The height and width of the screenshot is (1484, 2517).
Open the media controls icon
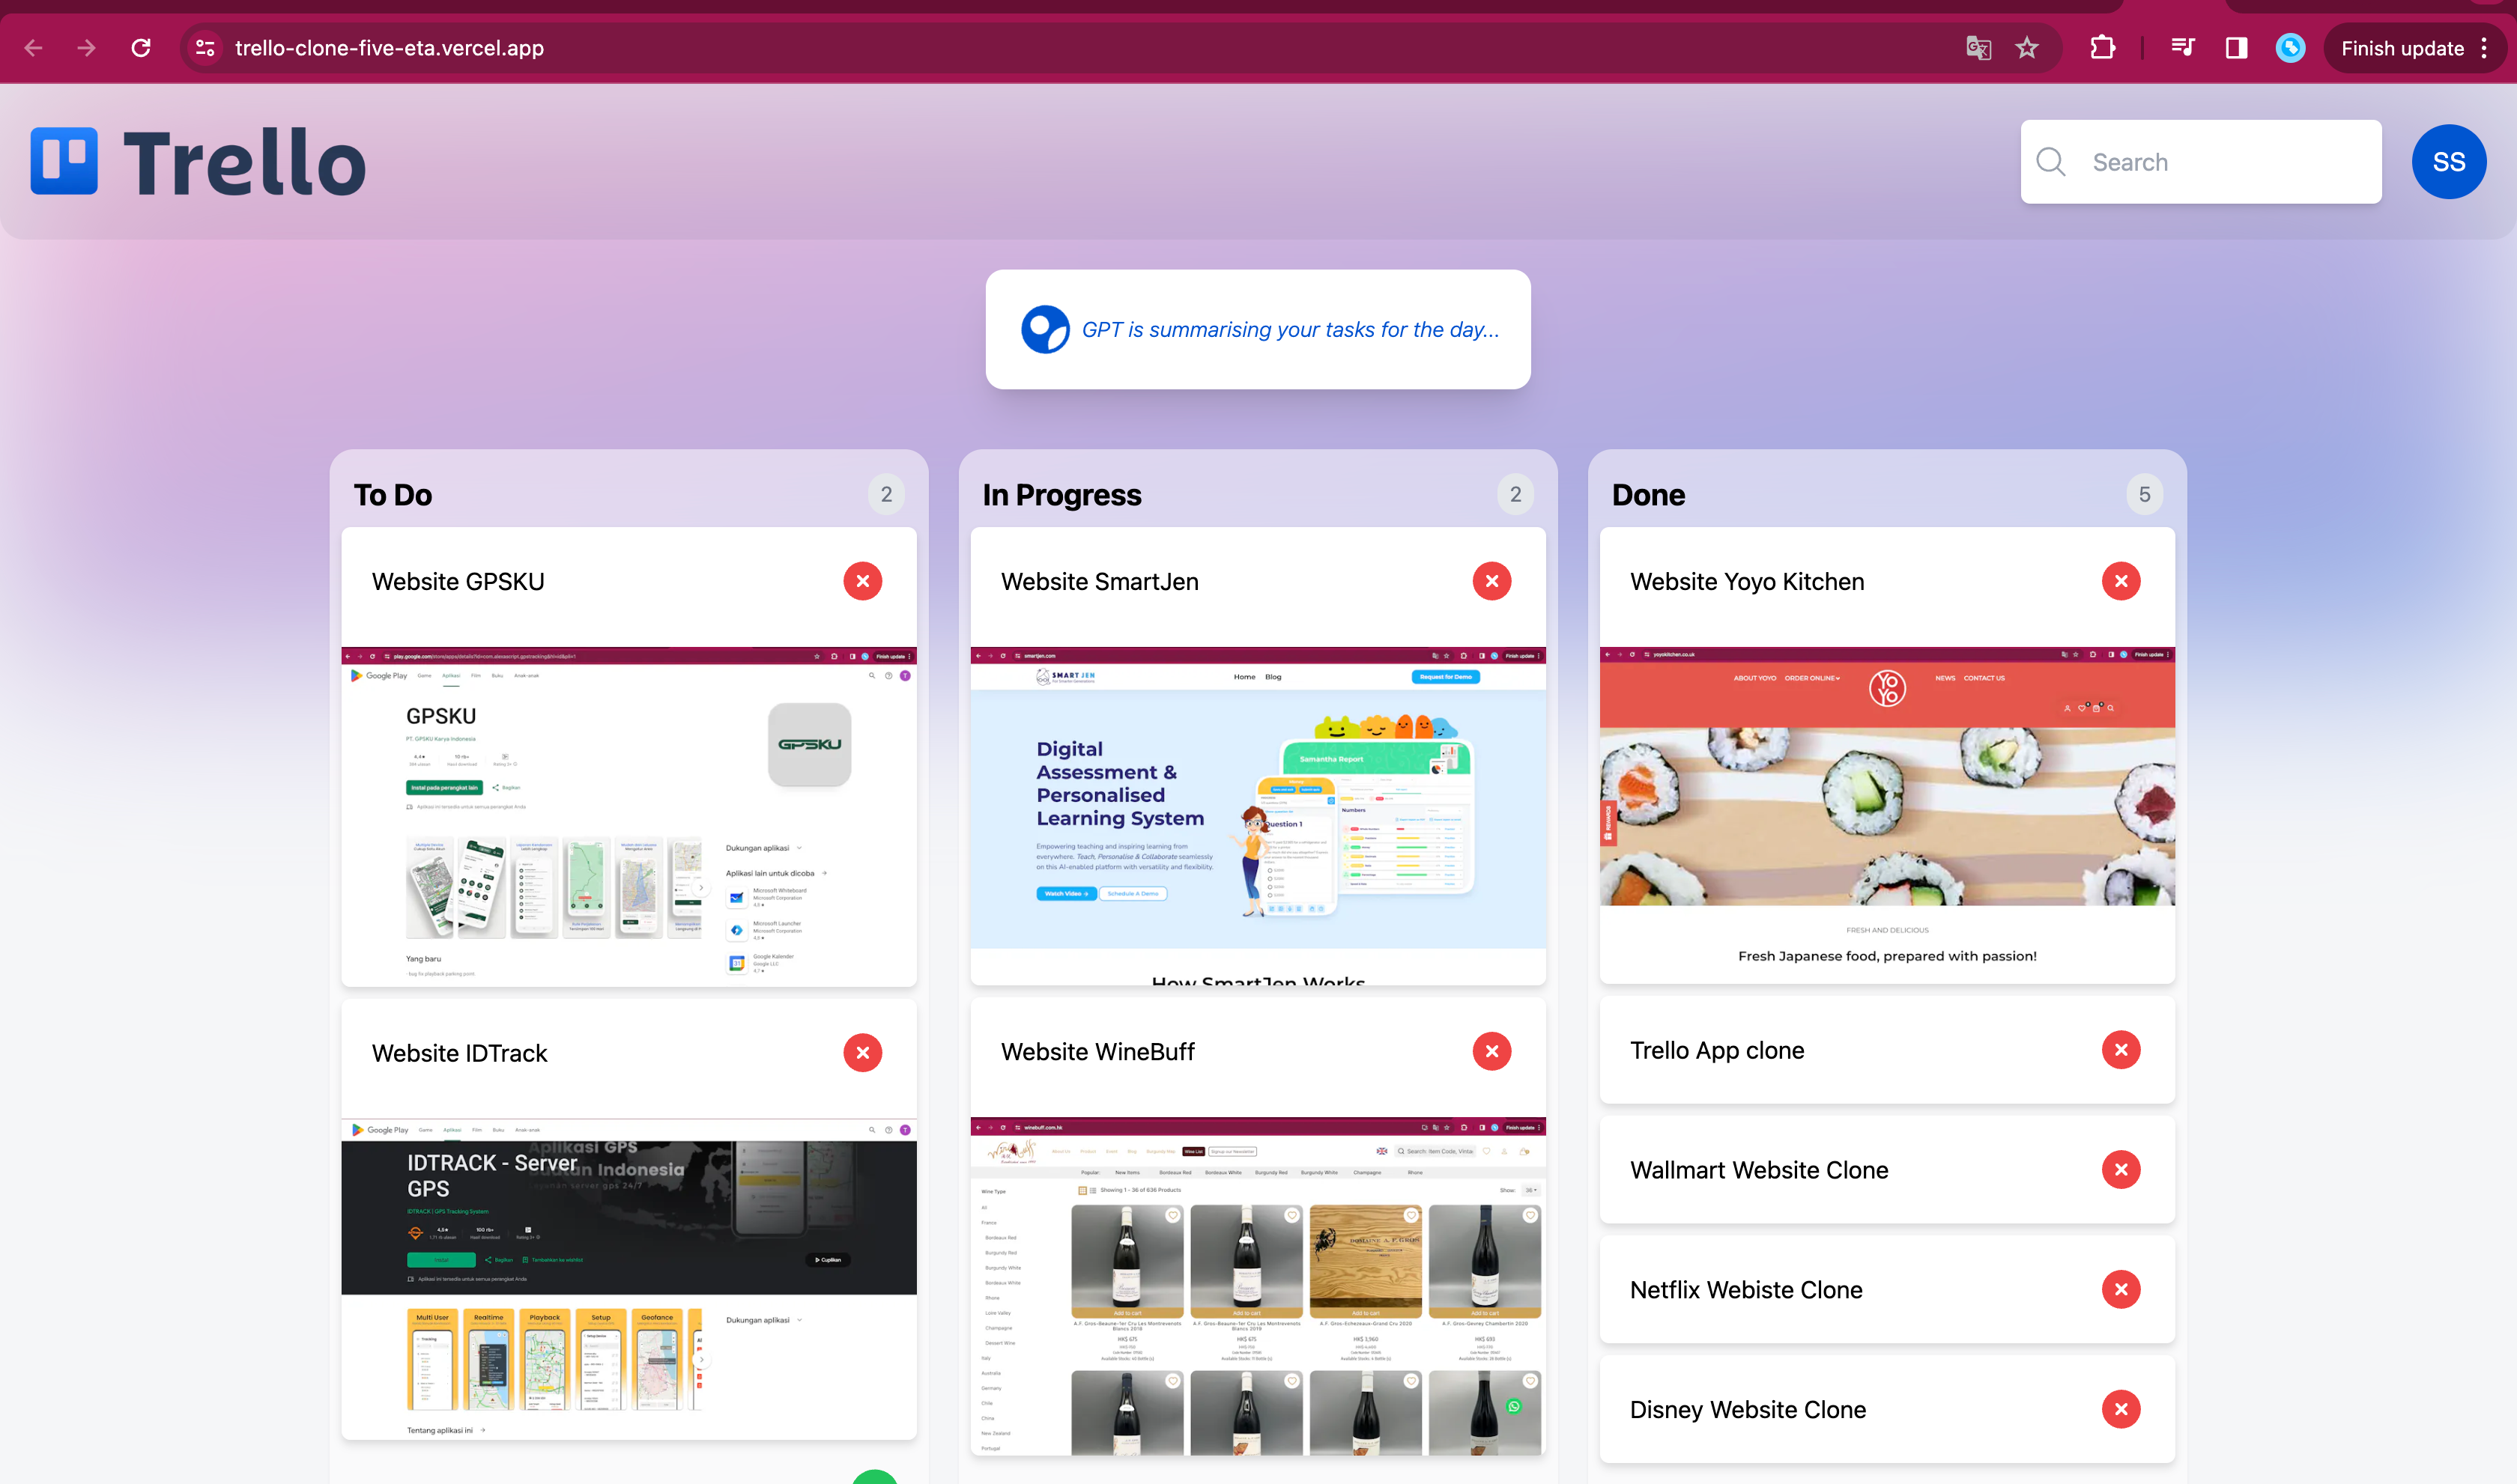[2183, 48]
